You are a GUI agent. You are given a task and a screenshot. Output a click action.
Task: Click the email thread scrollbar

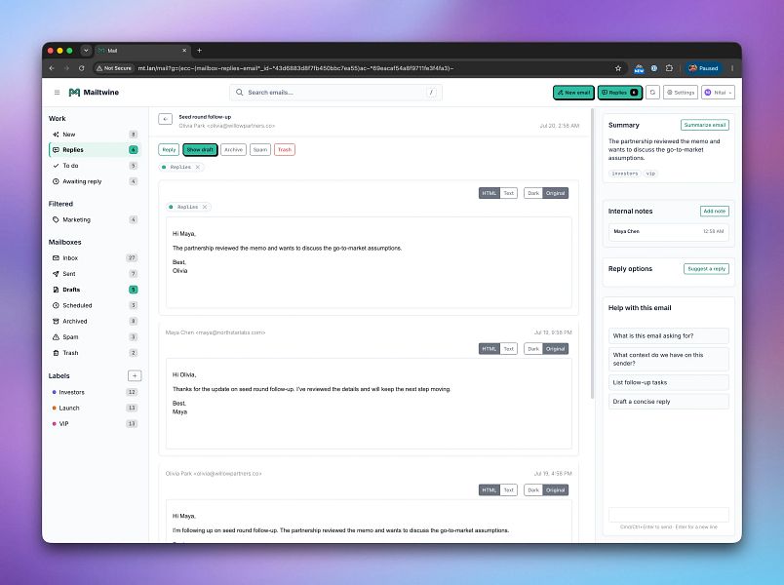tap(593, 253)
